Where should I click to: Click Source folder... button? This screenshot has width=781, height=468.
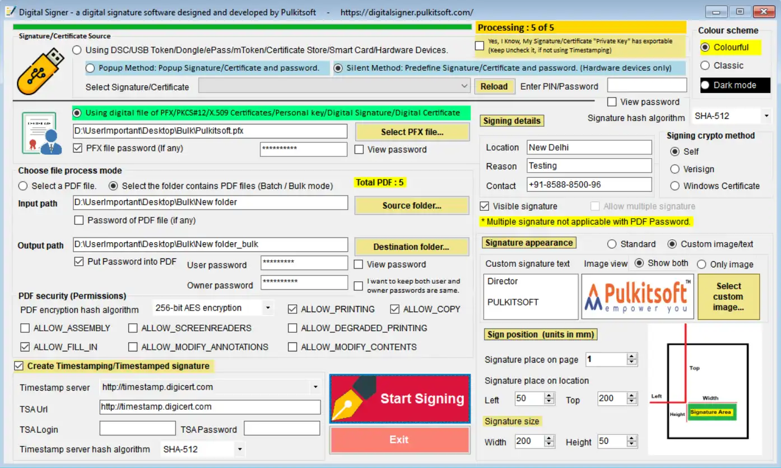[x=412, y=205]
